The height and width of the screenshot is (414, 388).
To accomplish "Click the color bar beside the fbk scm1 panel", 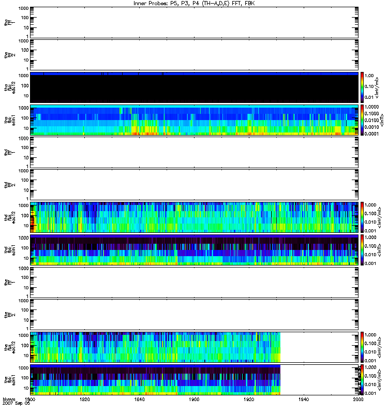I will tap(362, 380).
